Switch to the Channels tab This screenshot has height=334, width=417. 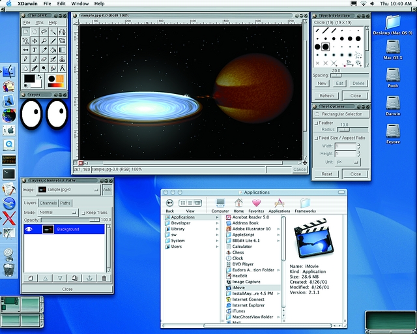coord(48,203)
